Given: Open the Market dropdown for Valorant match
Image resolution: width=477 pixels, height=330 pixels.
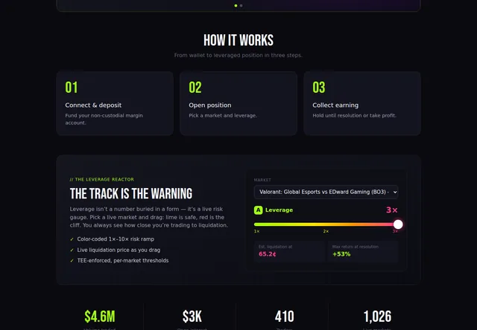Looking at the screenshot, I should coord(326,192).
